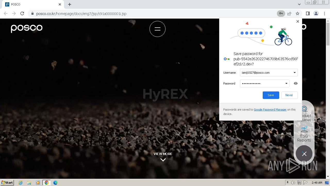The width and height of the screenshot is (330, 186).
Task: Expand the Username dropdown arrow
Action: point(294,73)
